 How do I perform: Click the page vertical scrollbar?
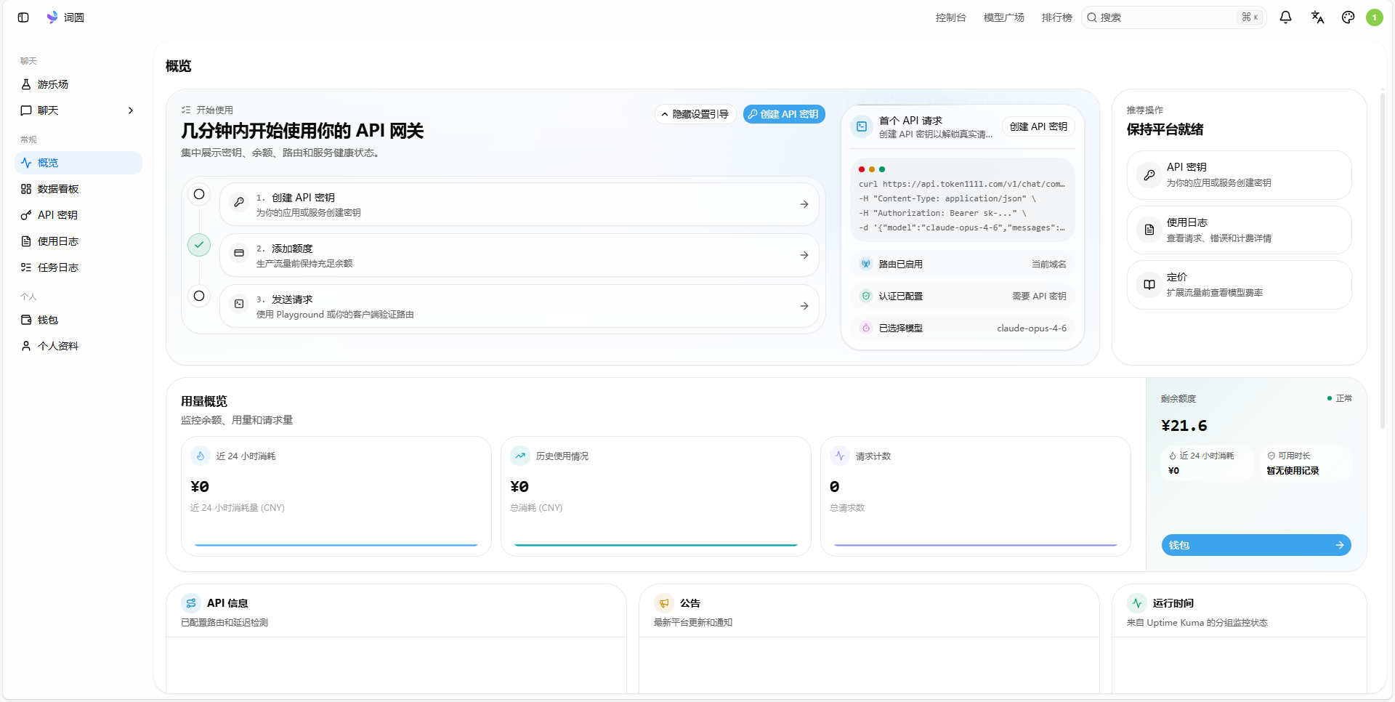(x=1382, y=260)
